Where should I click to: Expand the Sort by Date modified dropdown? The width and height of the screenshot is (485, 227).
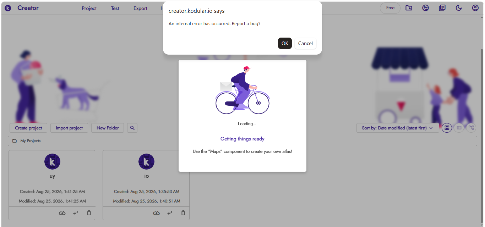click(398, 128)
